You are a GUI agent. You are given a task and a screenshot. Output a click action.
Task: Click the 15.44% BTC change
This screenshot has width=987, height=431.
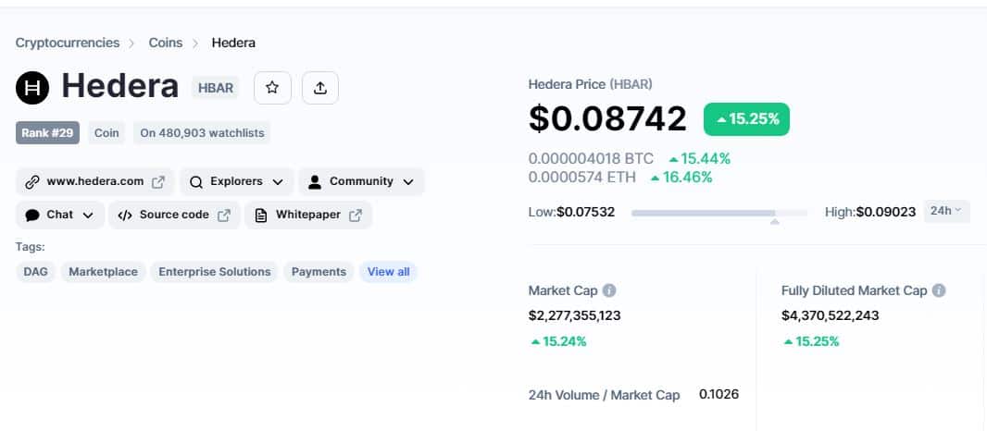coord(699,158)
